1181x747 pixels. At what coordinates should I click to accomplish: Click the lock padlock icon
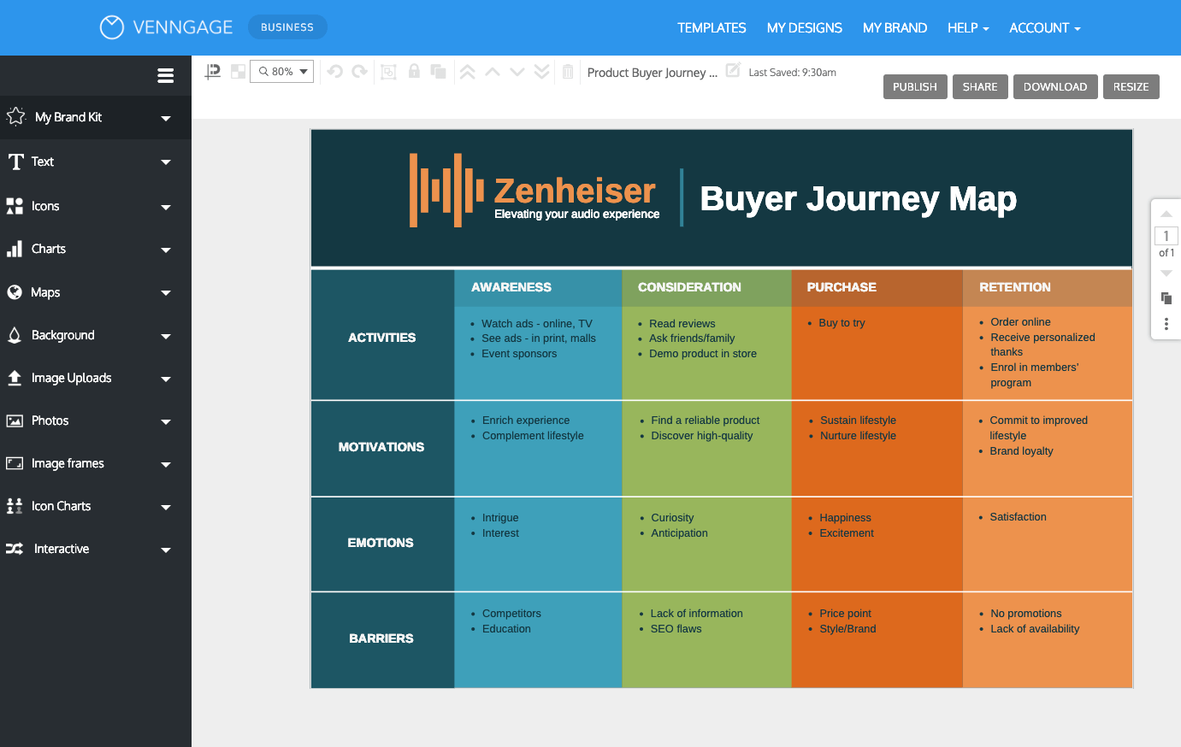point(414,71)
